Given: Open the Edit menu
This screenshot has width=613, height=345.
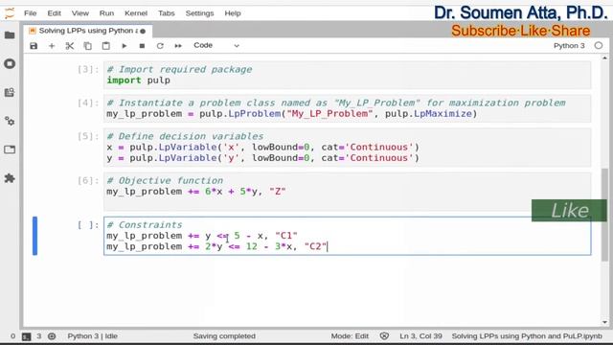Looking at the screenshot, I should click(x=54, y=13).
